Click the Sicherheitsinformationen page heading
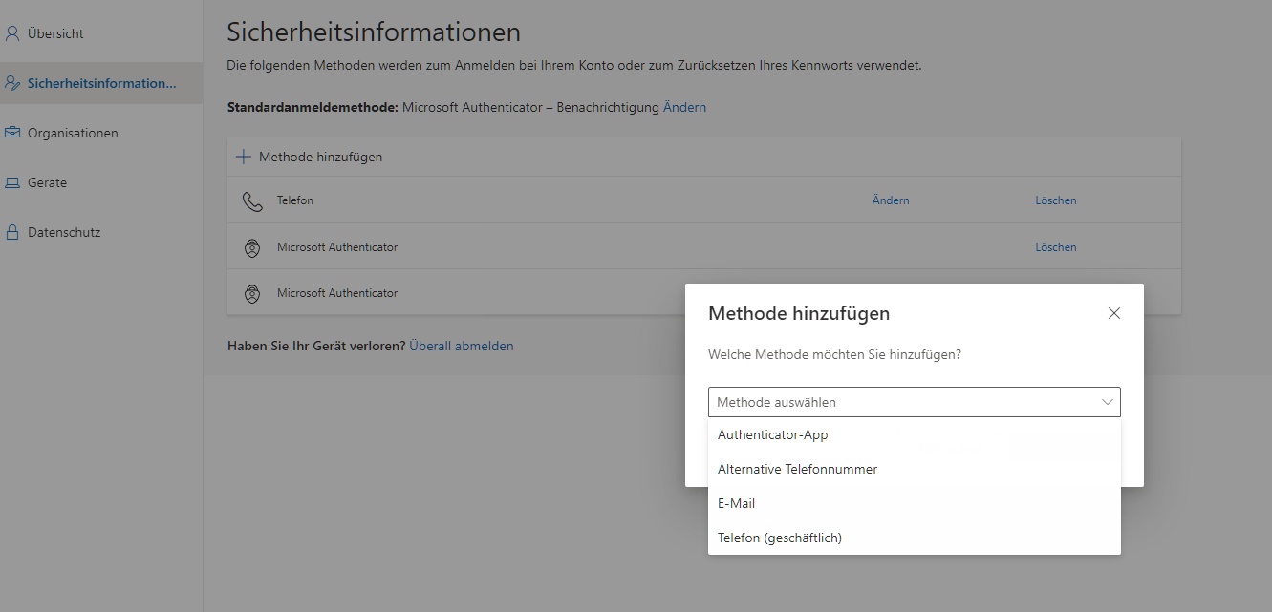Image resolution: width=1272 pixels, height=612 pixels. click(x=374, y=32)
